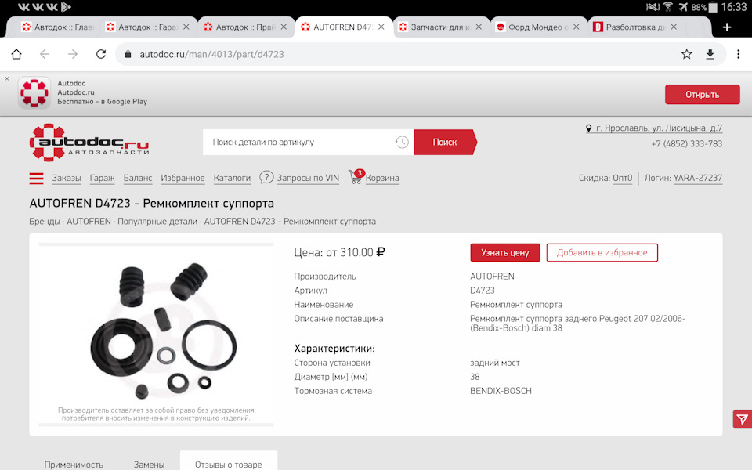Switch to Отзывы о товаре tab
752x470 pixels.
point(228,465)
